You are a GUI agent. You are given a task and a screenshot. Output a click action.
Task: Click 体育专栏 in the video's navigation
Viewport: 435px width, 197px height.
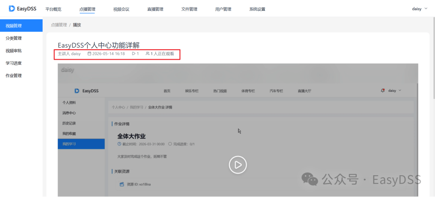coord(248,91)
